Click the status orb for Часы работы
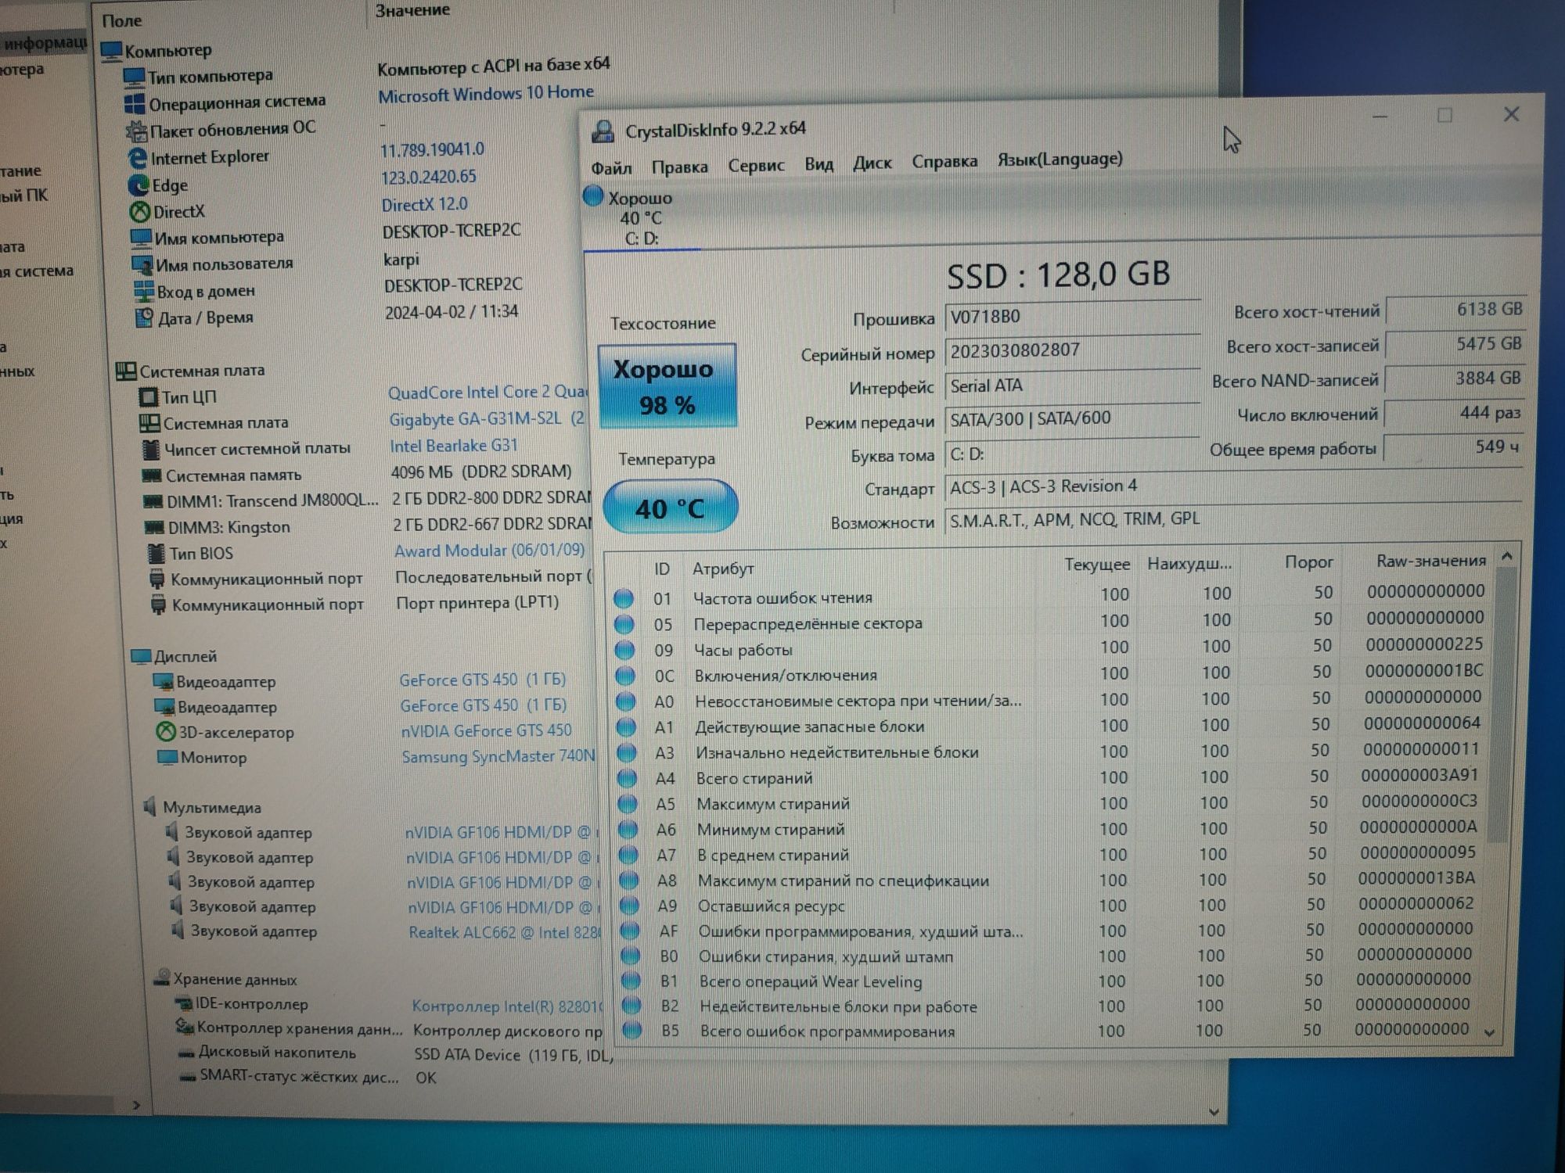This screenshot has width=1565, height=1173. (624, 650)
